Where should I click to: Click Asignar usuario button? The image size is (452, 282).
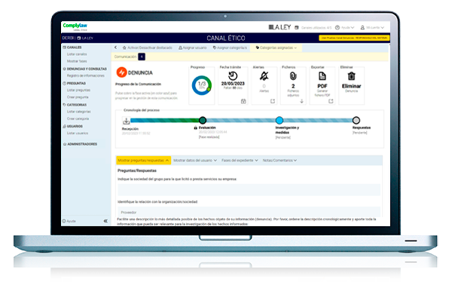coord(192,48)
